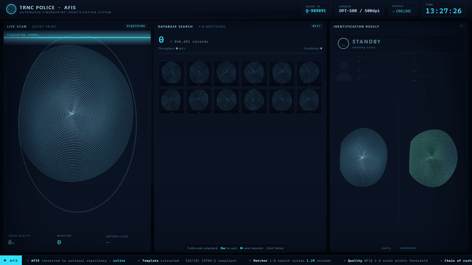Click the TRNC POLICE · AFIS title
472x265 pixels.
(x=48, y=8)
